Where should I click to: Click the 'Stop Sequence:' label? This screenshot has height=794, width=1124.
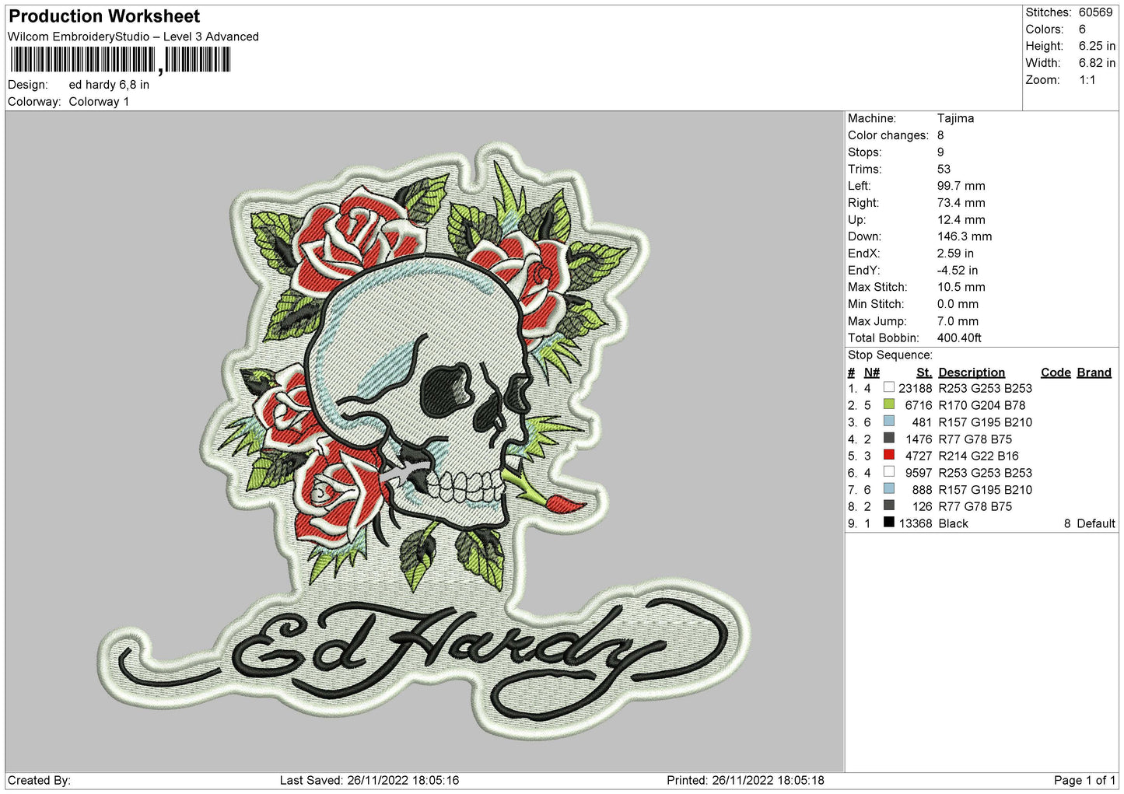pos(890,355)
